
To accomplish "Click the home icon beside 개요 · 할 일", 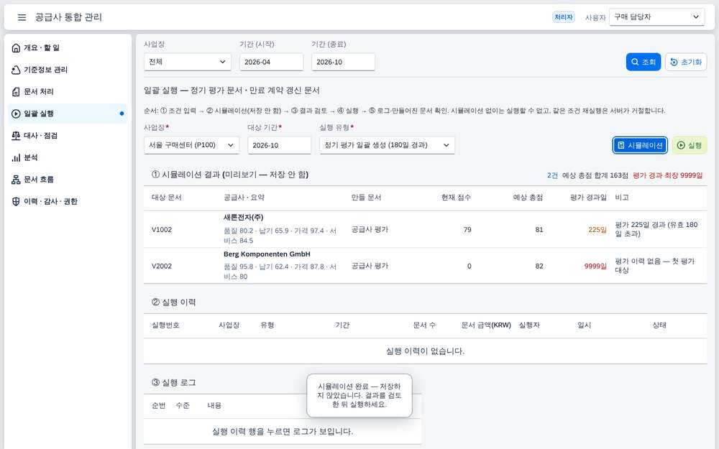I will coord(16,47).
